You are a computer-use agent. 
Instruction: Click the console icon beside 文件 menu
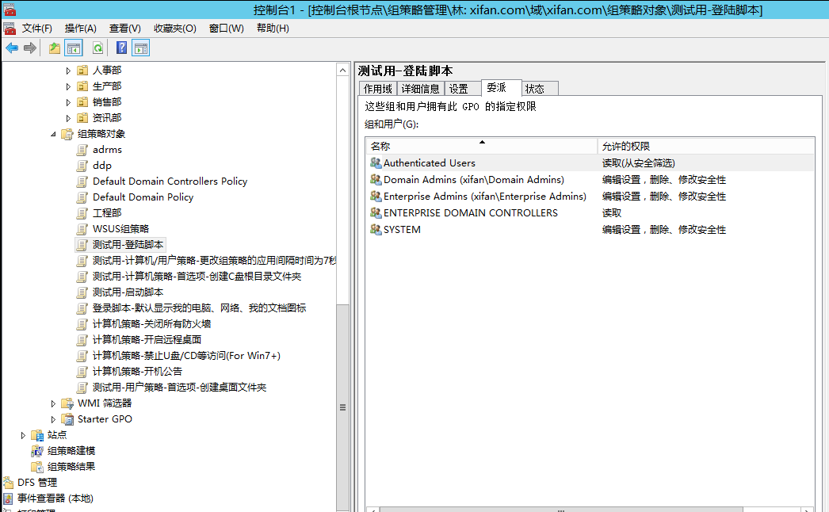point(10,28)
